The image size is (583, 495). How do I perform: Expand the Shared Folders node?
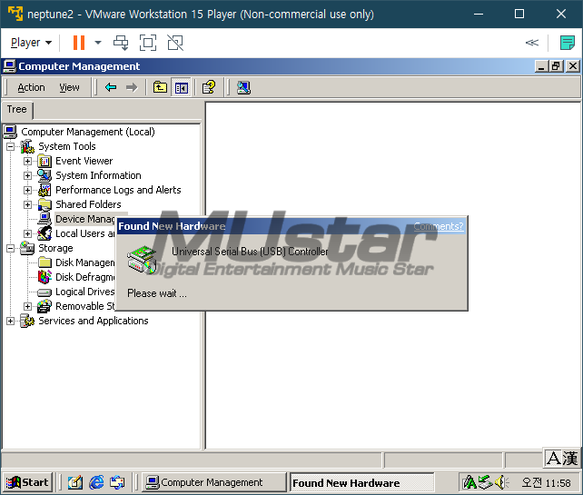[27, 204]
